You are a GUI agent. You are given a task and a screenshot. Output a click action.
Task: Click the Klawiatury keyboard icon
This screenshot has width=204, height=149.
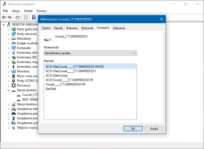tap(14, 39)
